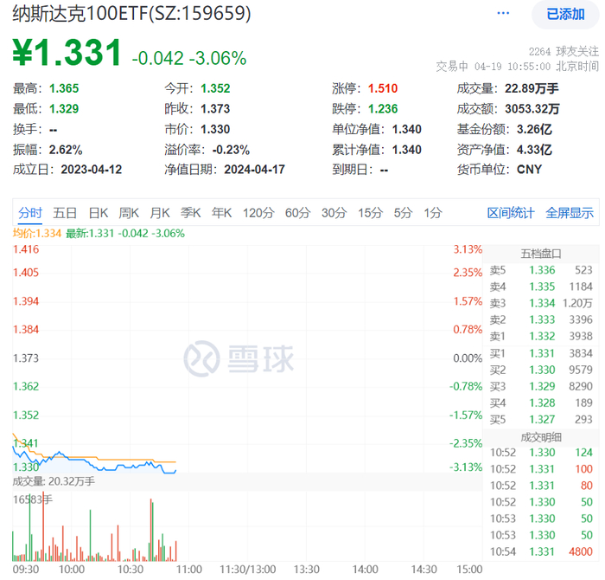Switch to the 60分 interval

point(298,213)
